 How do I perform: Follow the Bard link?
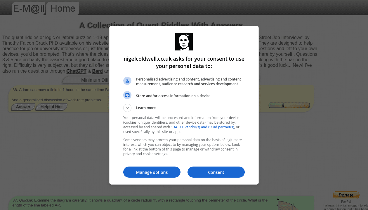click(97, 71)
